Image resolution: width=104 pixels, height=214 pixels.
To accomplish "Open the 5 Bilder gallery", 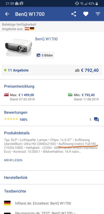I will (x=45, y=55).
